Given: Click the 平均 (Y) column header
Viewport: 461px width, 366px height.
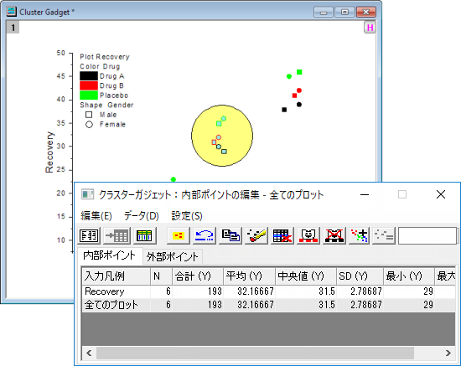Looking at the screenshot, I should [x=249, y=276].
